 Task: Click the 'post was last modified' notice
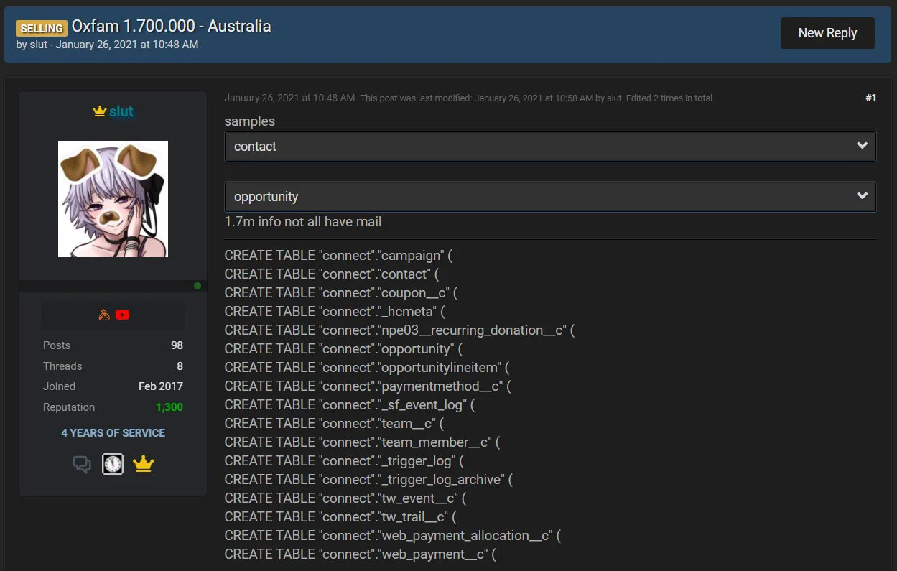(537, 98)
